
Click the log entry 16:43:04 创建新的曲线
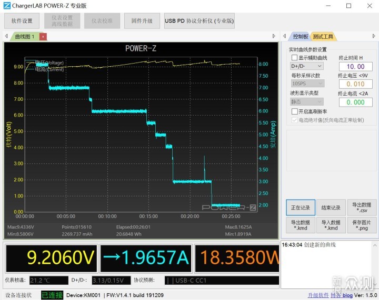click(308, 245)
